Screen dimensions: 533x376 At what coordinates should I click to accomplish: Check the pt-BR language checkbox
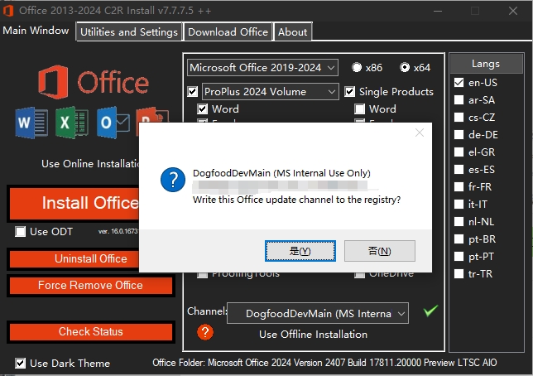tap(459, 239)
